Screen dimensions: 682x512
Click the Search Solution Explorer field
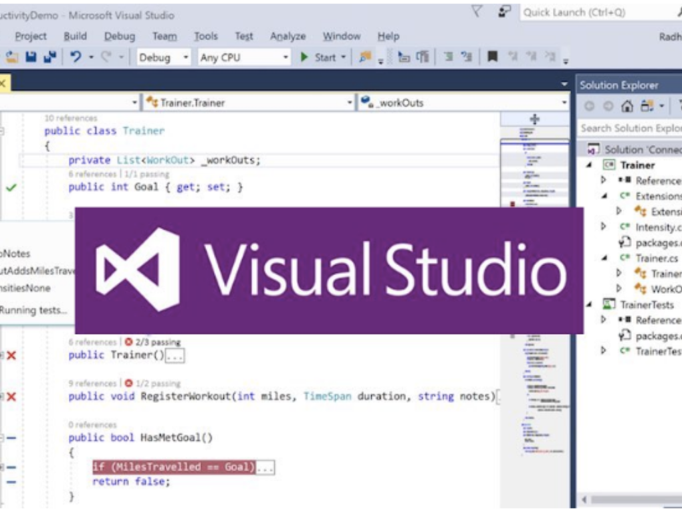(630, 128)
